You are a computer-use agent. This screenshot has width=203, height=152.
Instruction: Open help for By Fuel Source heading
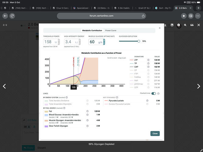click(x=64, y=108)
